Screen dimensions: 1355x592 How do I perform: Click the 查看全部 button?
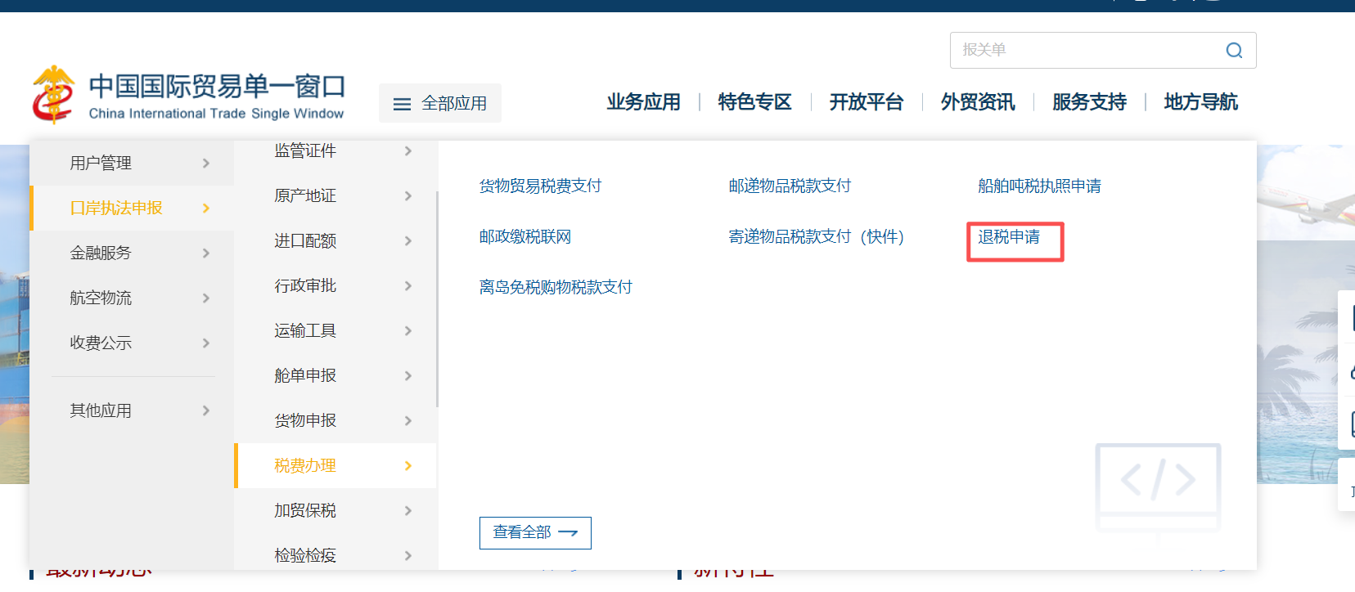point(534,533)
